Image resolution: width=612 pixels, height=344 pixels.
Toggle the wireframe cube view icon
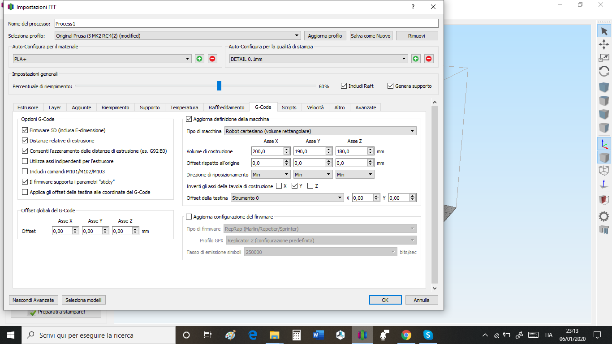coord(604,171)
